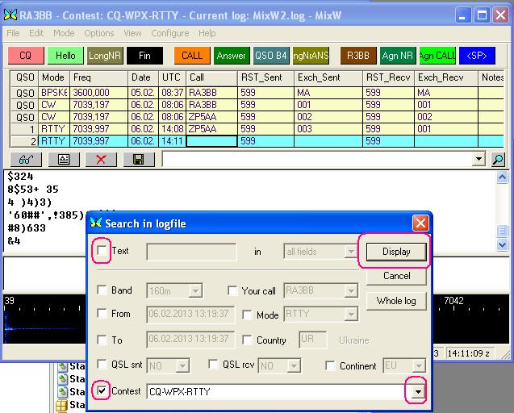Click the red X delete QSO icon

[x=102, y=160]
